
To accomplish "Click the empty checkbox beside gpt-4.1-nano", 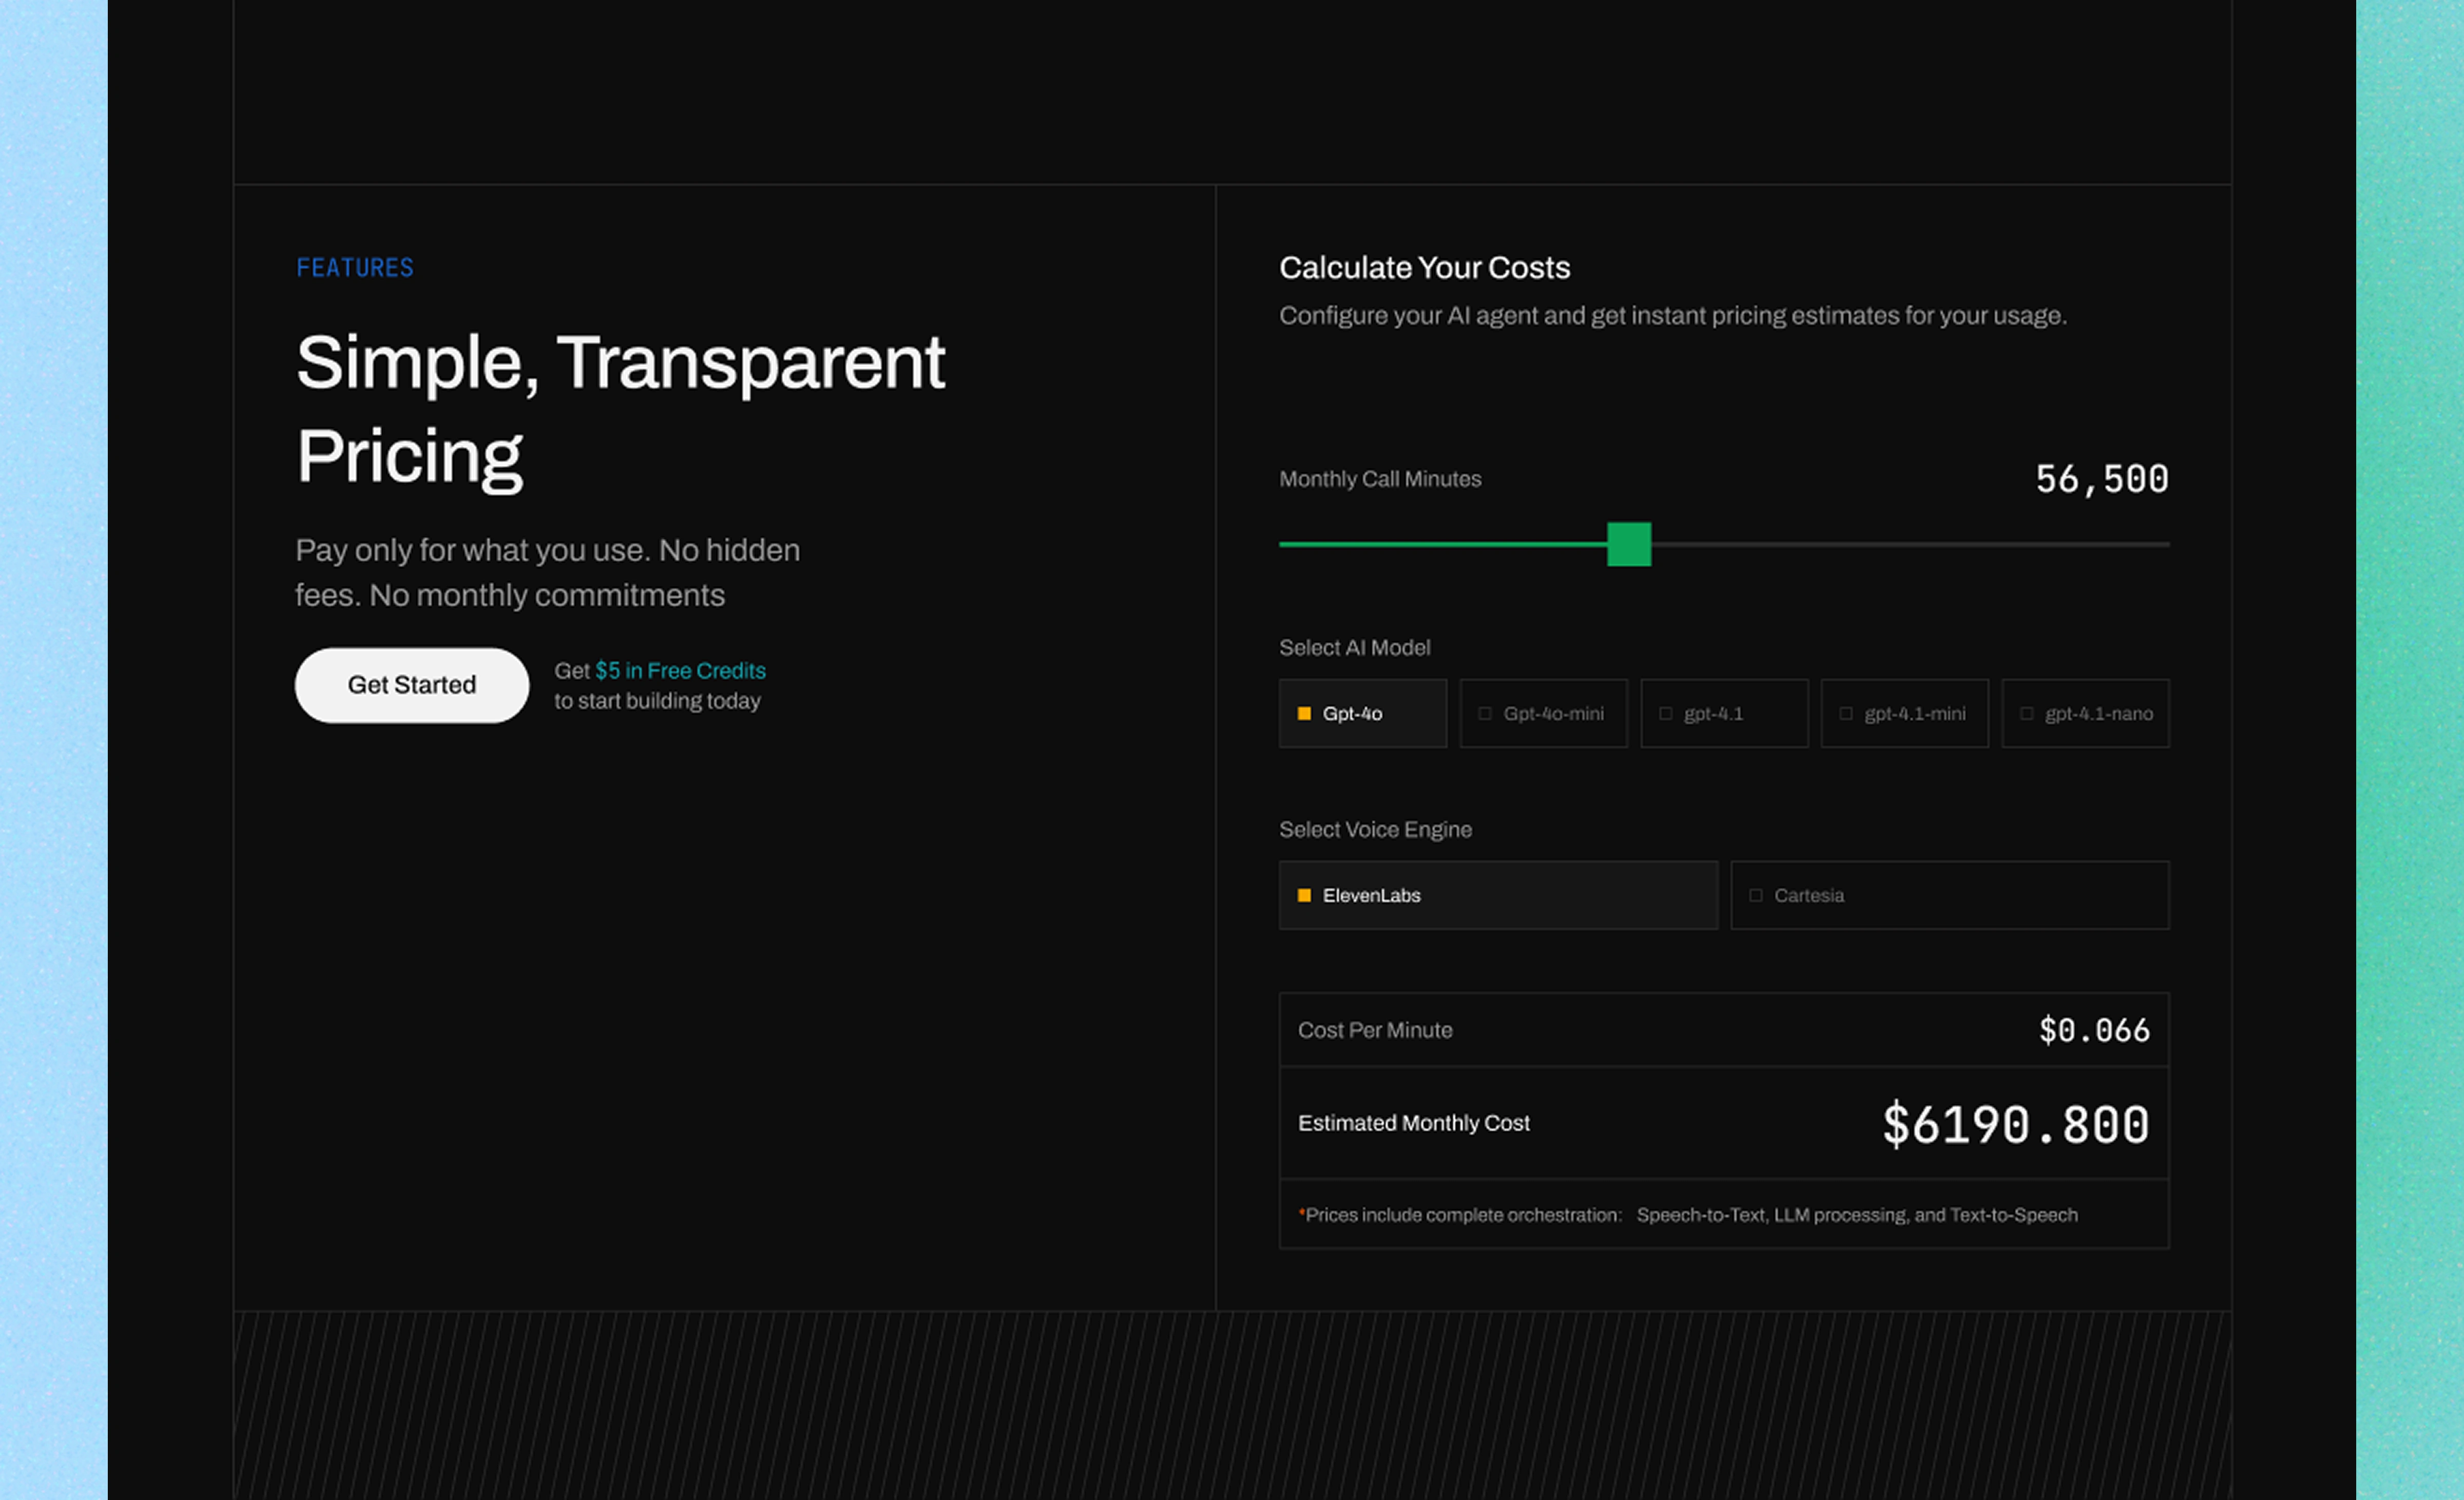I will [x=2026, y=713].
